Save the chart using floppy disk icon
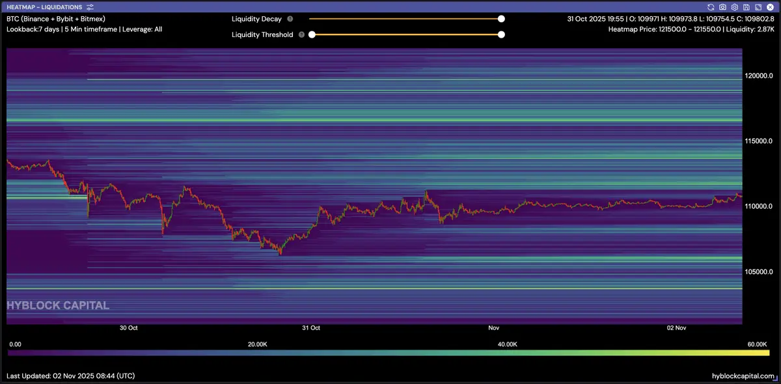Image resolution: width=781 pixels, height=384 pixels. [746, 7]
